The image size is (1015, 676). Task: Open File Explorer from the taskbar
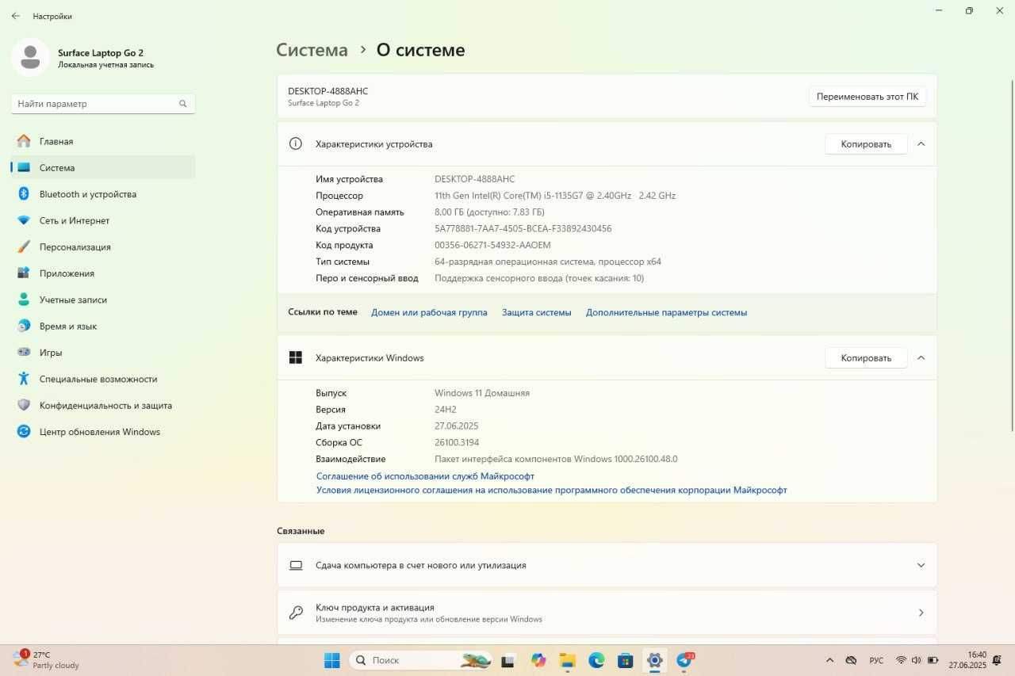[x=568, y=660]
